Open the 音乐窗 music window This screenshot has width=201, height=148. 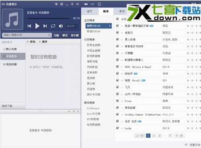(75, 35)
